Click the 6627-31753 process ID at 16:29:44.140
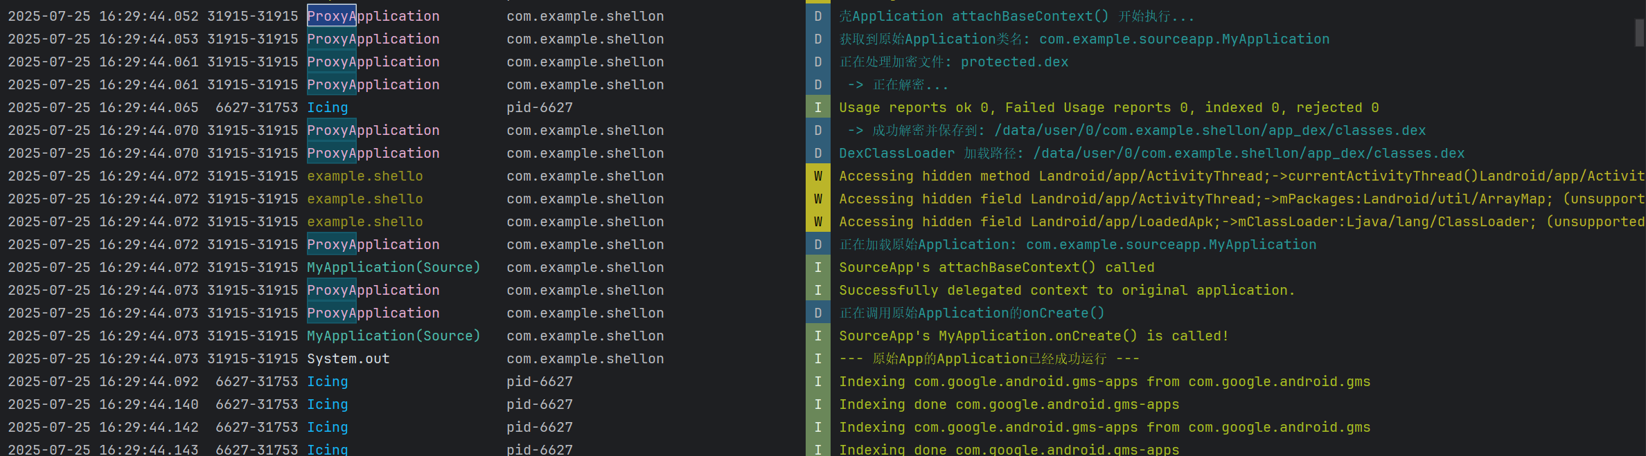 (257, 404)
